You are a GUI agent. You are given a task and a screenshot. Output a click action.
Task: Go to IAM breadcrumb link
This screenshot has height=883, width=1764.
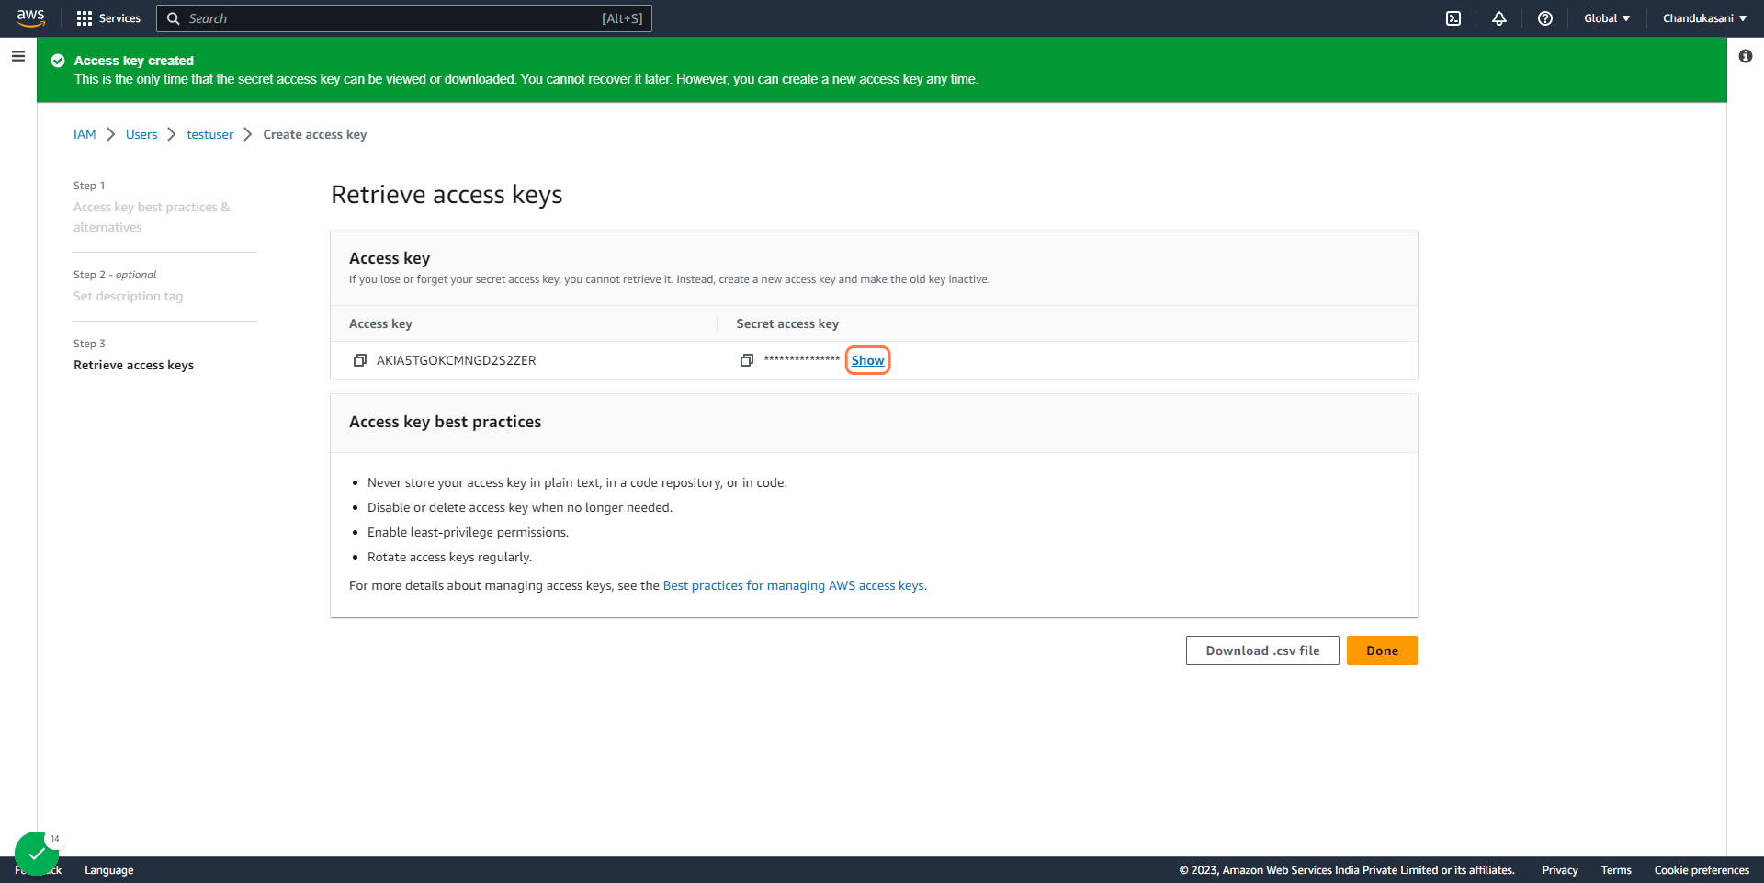click(x=85, y=134)
